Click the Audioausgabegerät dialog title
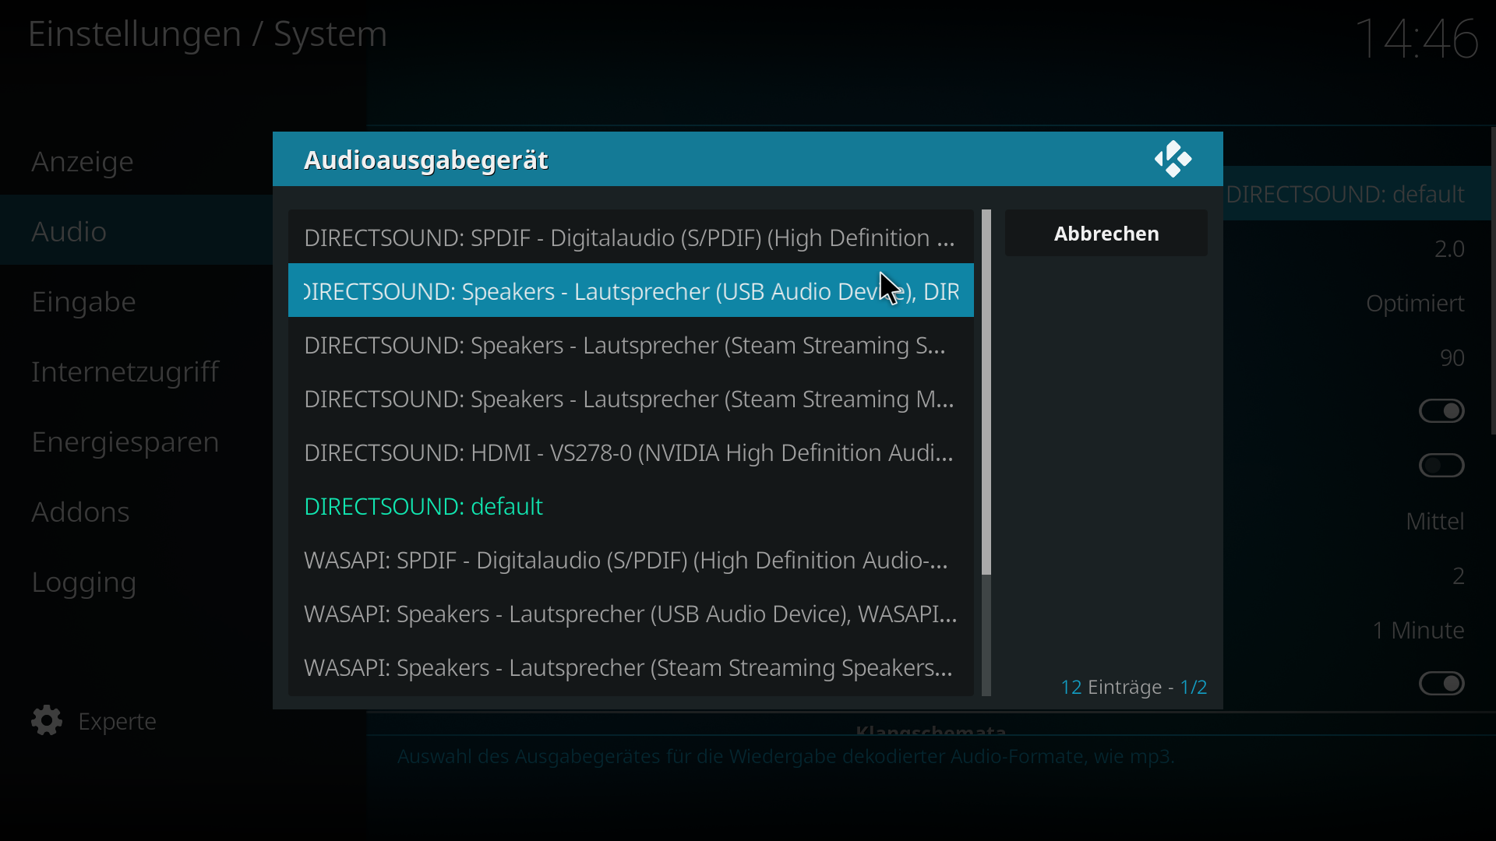The height and width of the screenshot is (841, 1496). [425, 160]
